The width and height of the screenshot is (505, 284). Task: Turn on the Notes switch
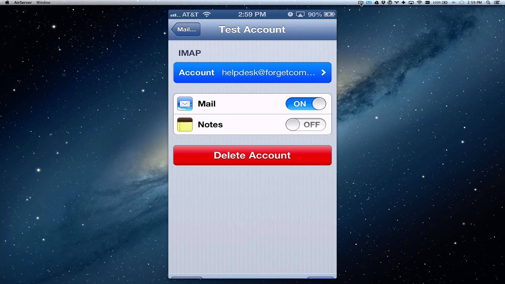[x=306, y=125]
